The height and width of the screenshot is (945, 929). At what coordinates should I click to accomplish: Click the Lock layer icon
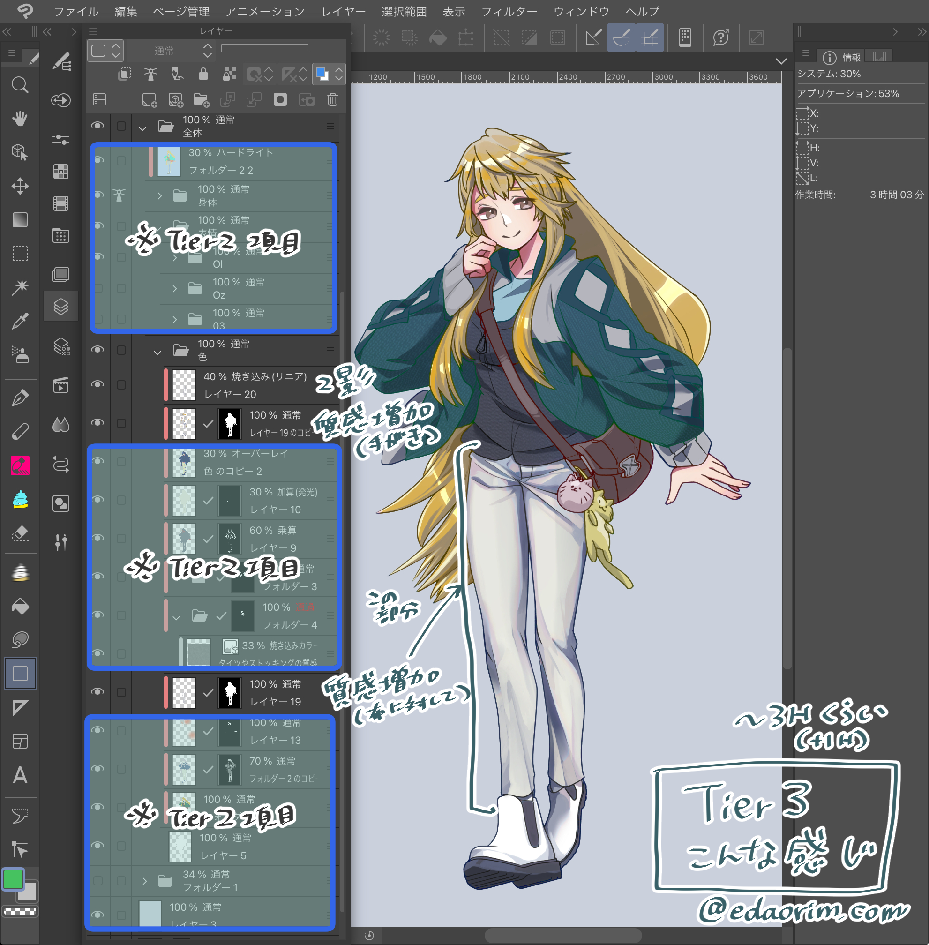tap(203, 74)
